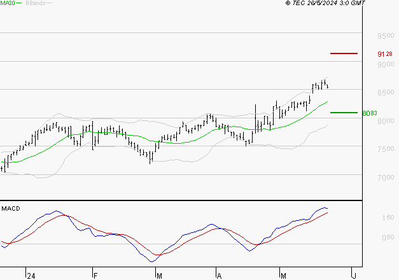Click the green 8083 support value
Image resolution: width=399 pixels, height=280 pixels.
pos(370,113)
